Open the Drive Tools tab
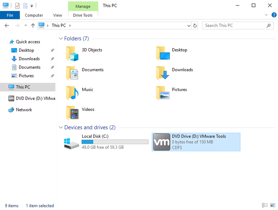The image size is (278, 210). pyautogui.click(x=83, y=15)
